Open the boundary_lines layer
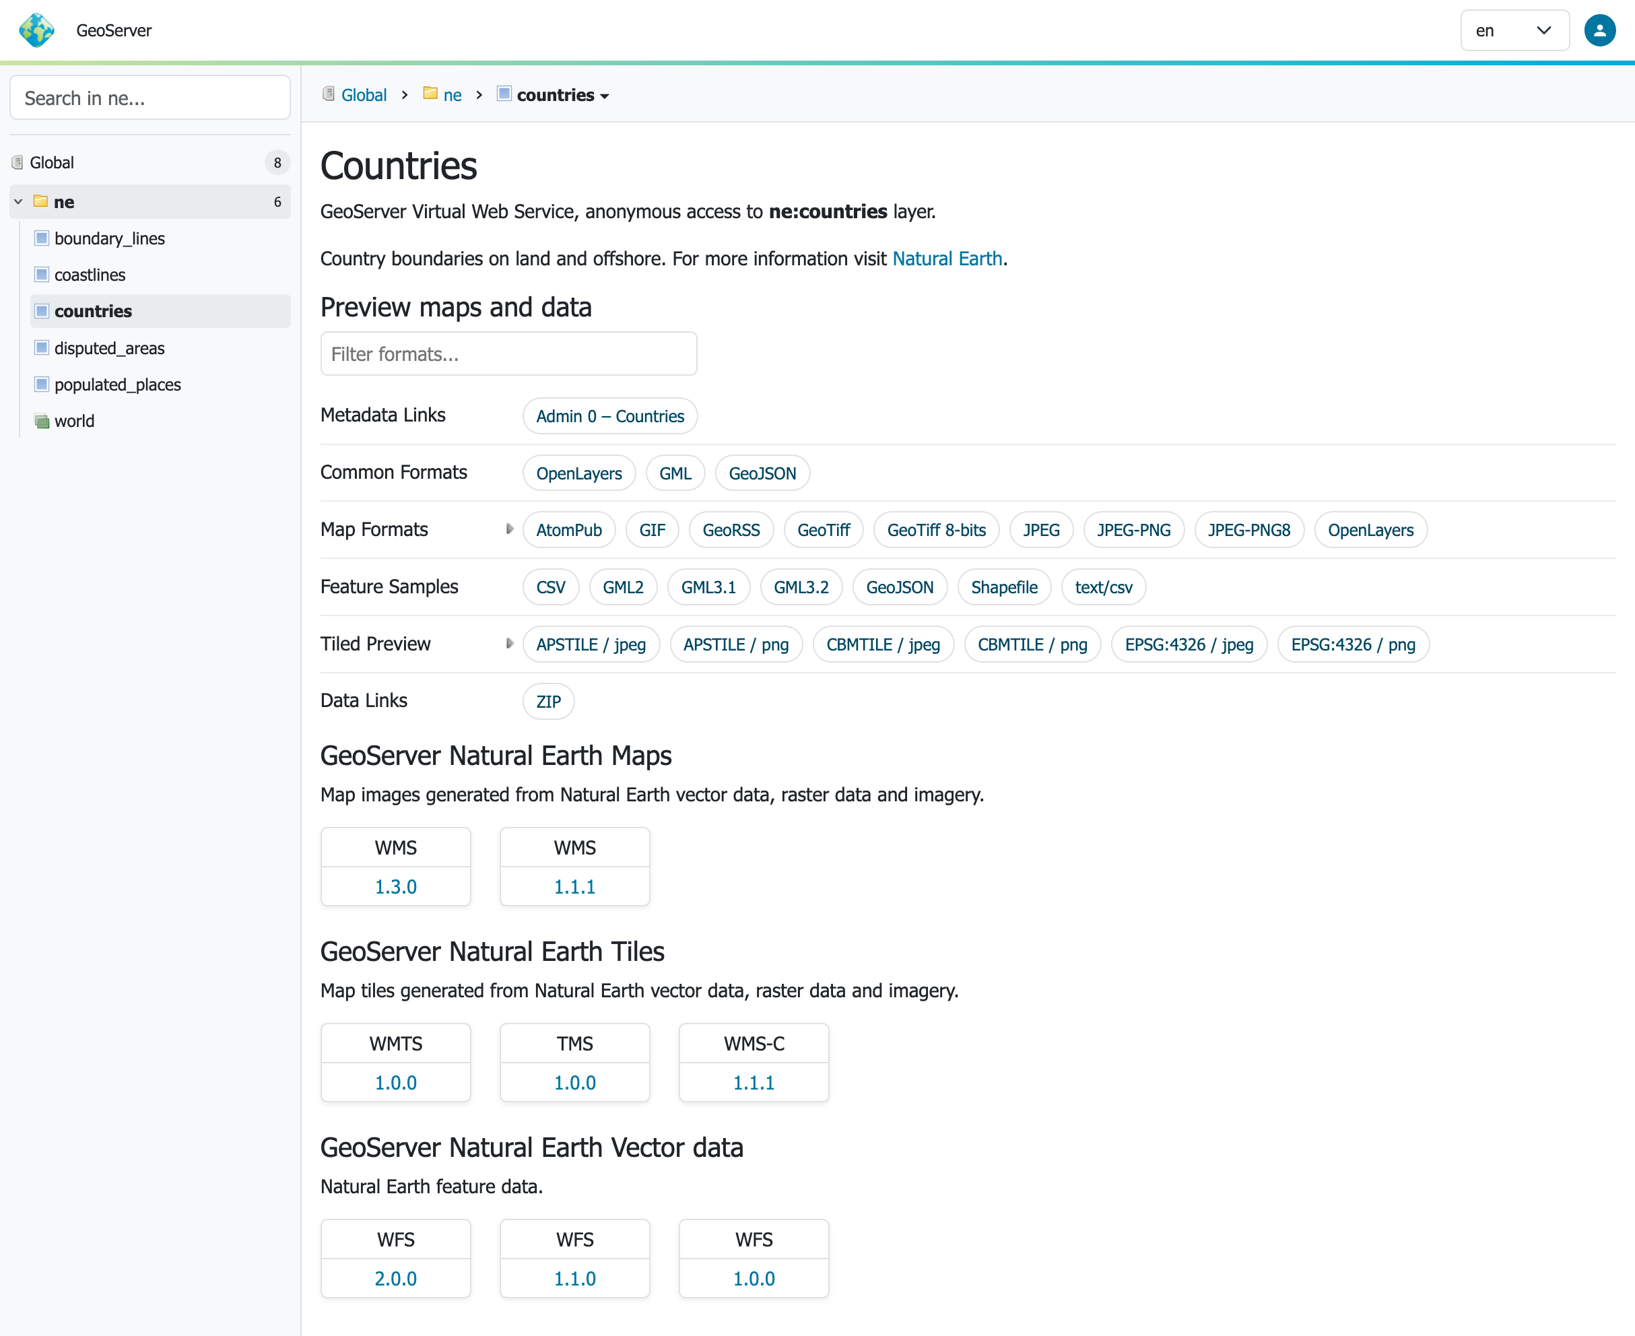 [109, 238]
